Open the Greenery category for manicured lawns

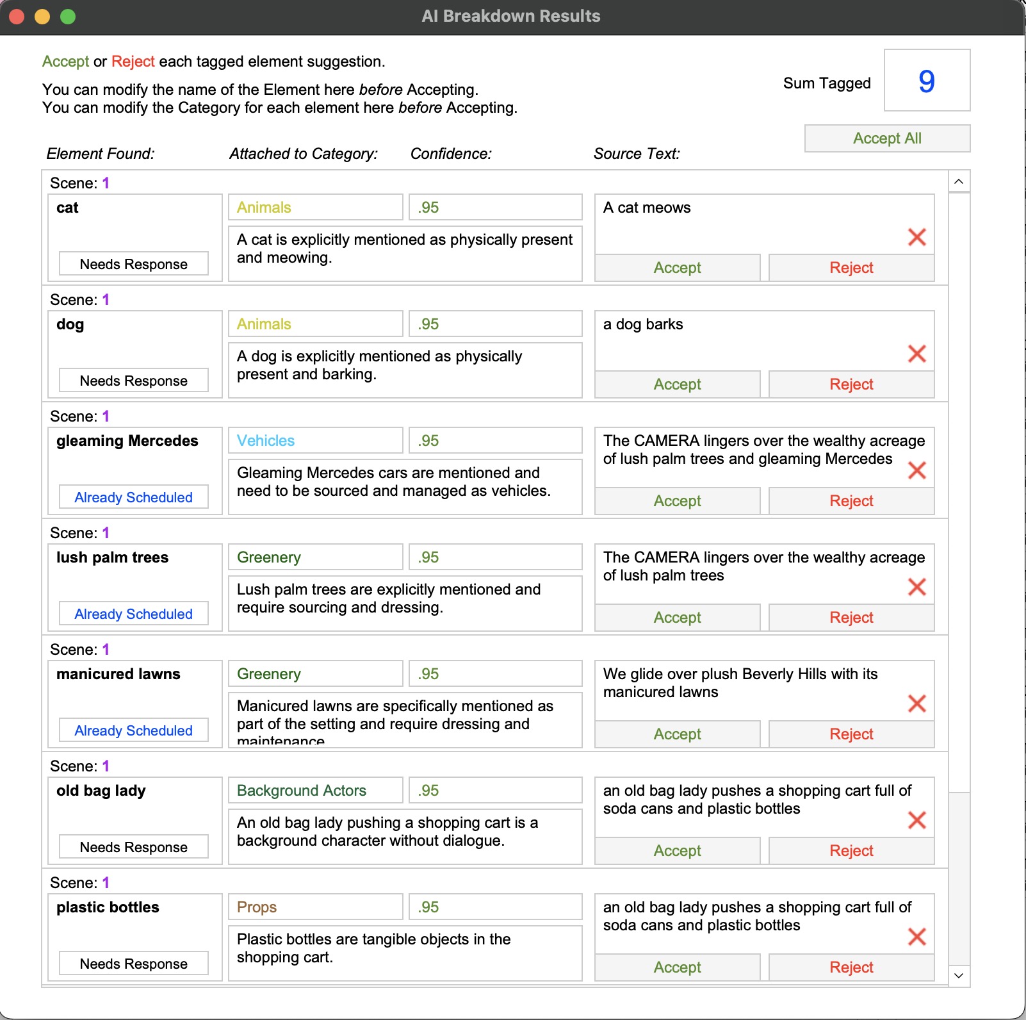pos(316,674)
